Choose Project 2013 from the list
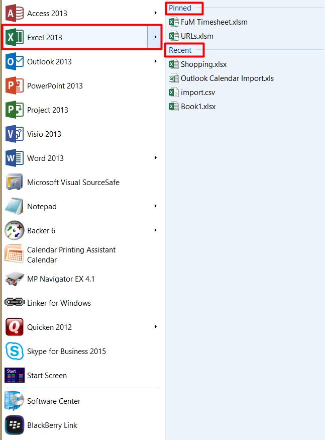The image size is (325, 440). tap(81, 110)
